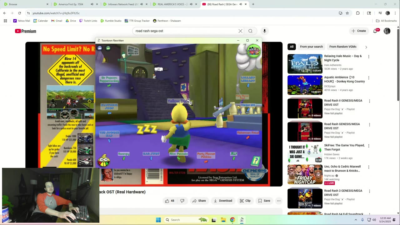
Task: Click the YouTube search magnifier button
Action: [250, 31]
